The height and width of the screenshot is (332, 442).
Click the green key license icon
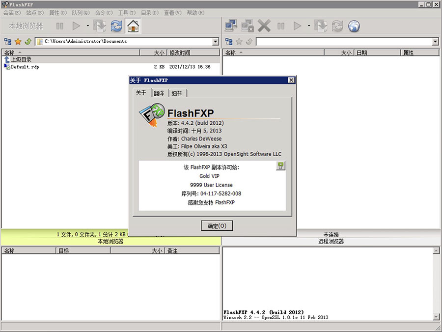click(280, 166)
